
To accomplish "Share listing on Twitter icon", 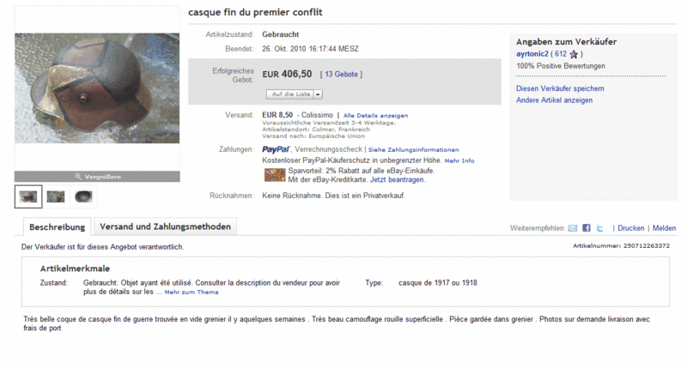I will 599,228.
